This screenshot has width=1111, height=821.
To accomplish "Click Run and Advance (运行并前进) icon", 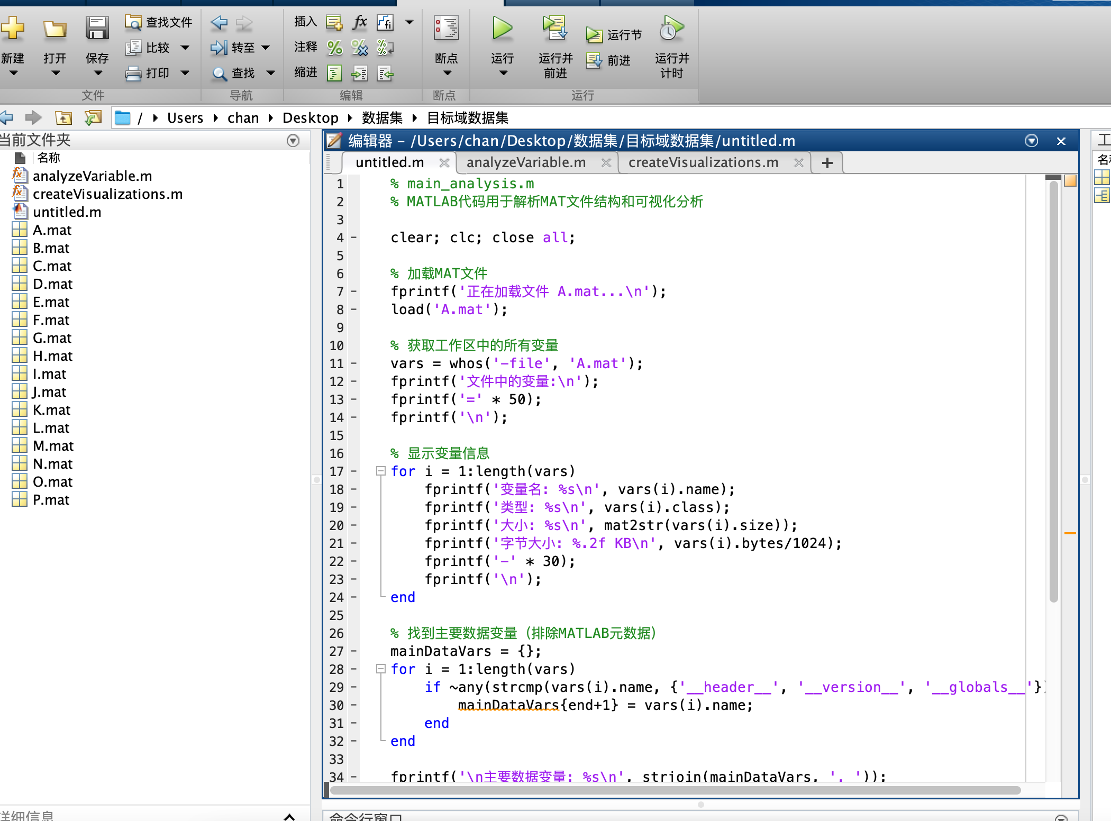I will click(555, 28).
